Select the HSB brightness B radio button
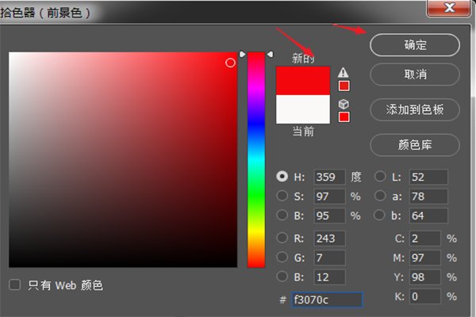The image size is (476, 317). (282, 215)
